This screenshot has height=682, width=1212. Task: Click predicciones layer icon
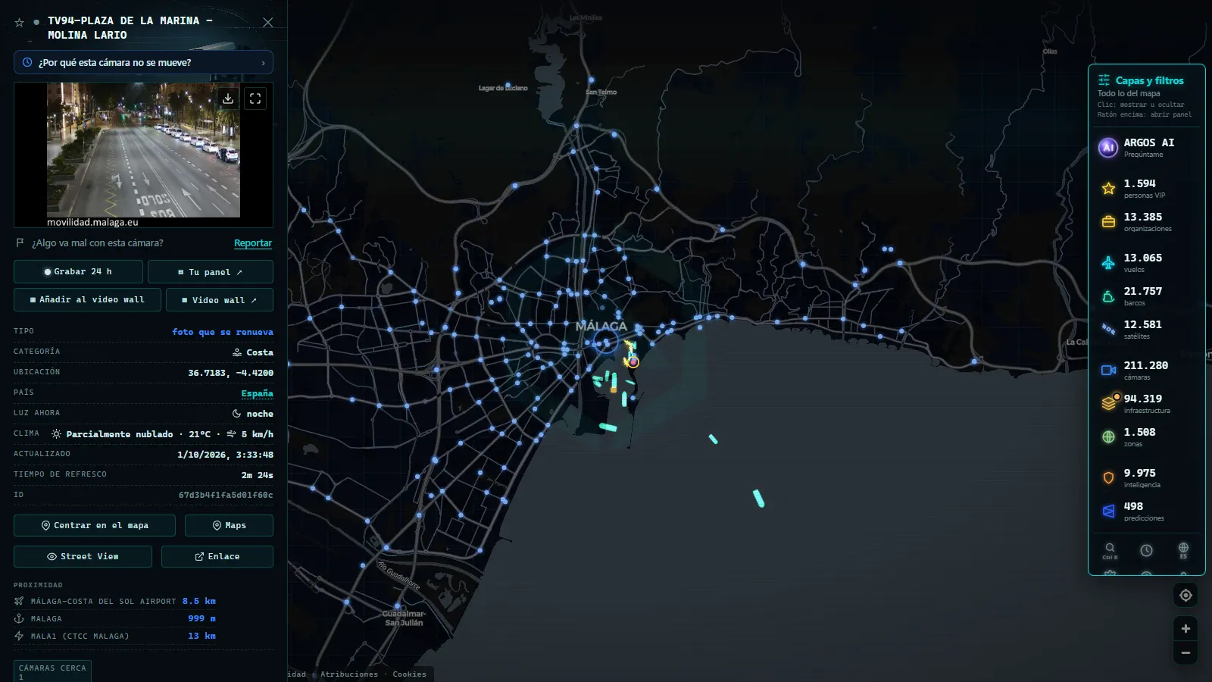tap(1108, 511)
